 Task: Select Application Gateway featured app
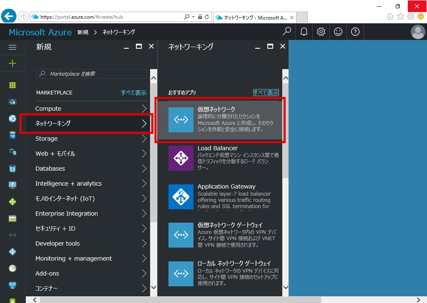[224, 196]
